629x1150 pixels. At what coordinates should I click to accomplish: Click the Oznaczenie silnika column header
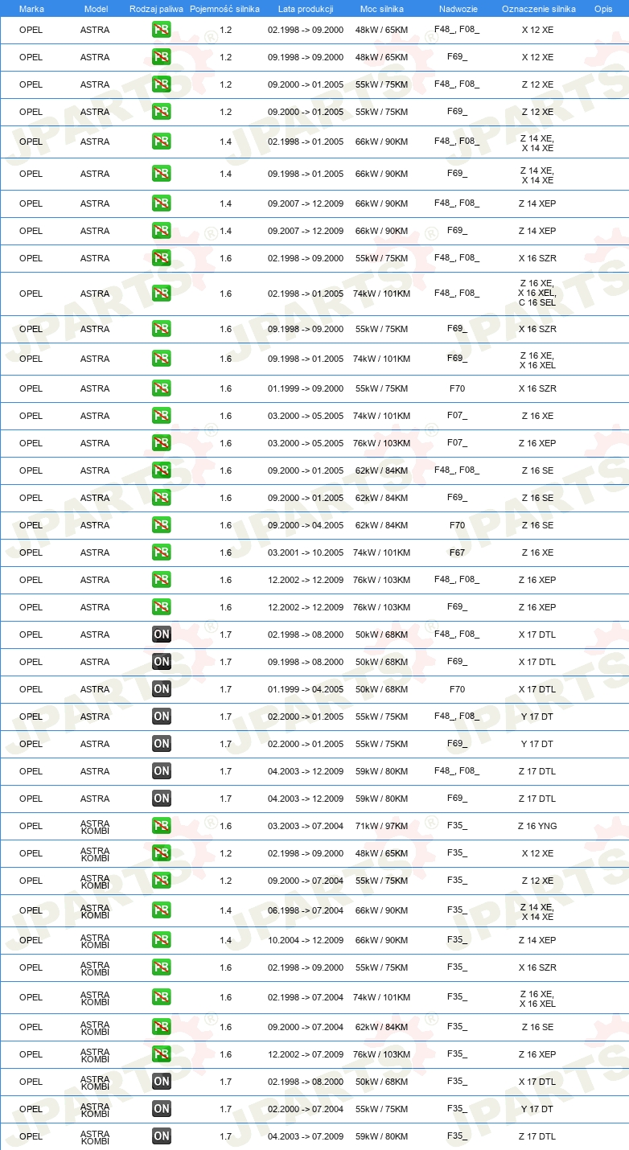click(538, 9)
